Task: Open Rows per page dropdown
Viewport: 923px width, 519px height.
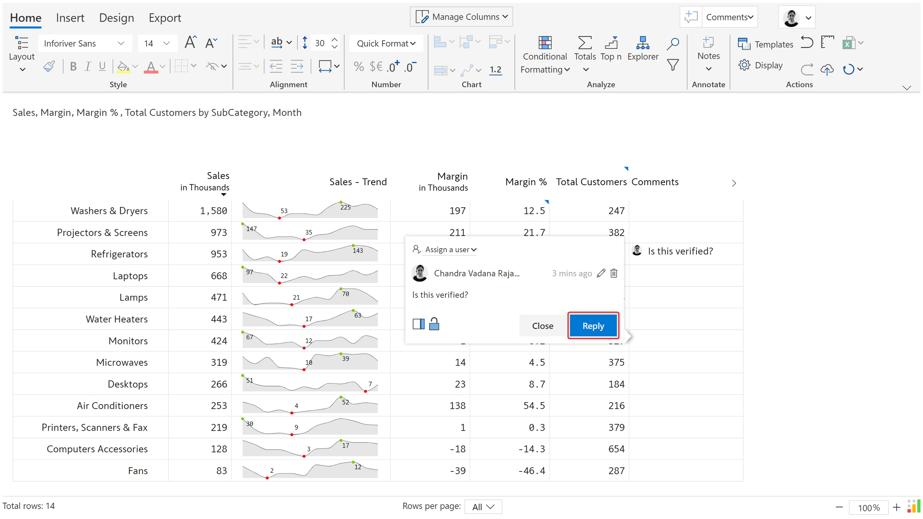Action: tap(483, 507)
